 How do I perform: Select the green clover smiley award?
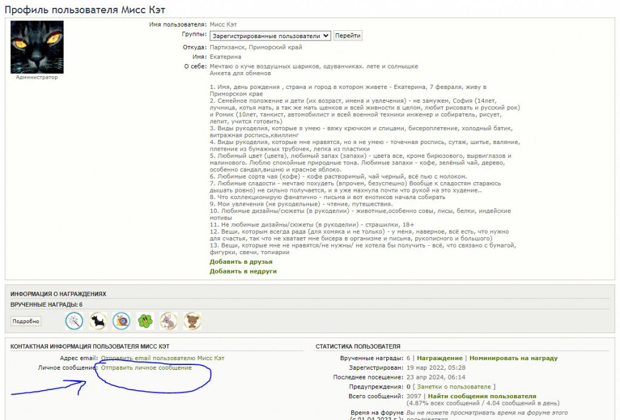tap(145, 321)
